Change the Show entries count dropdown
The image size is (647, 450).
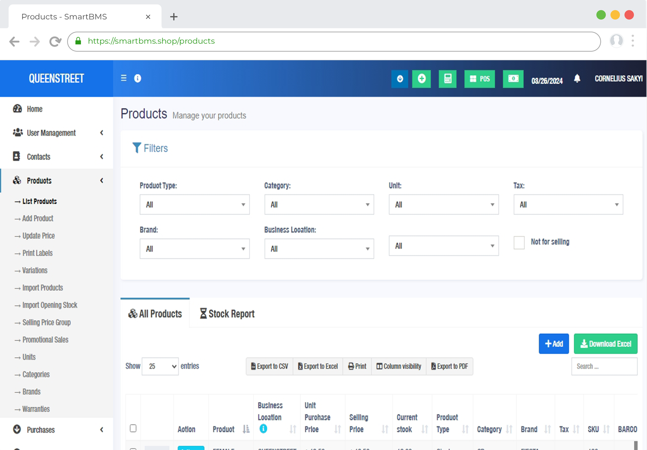[160, 366]
